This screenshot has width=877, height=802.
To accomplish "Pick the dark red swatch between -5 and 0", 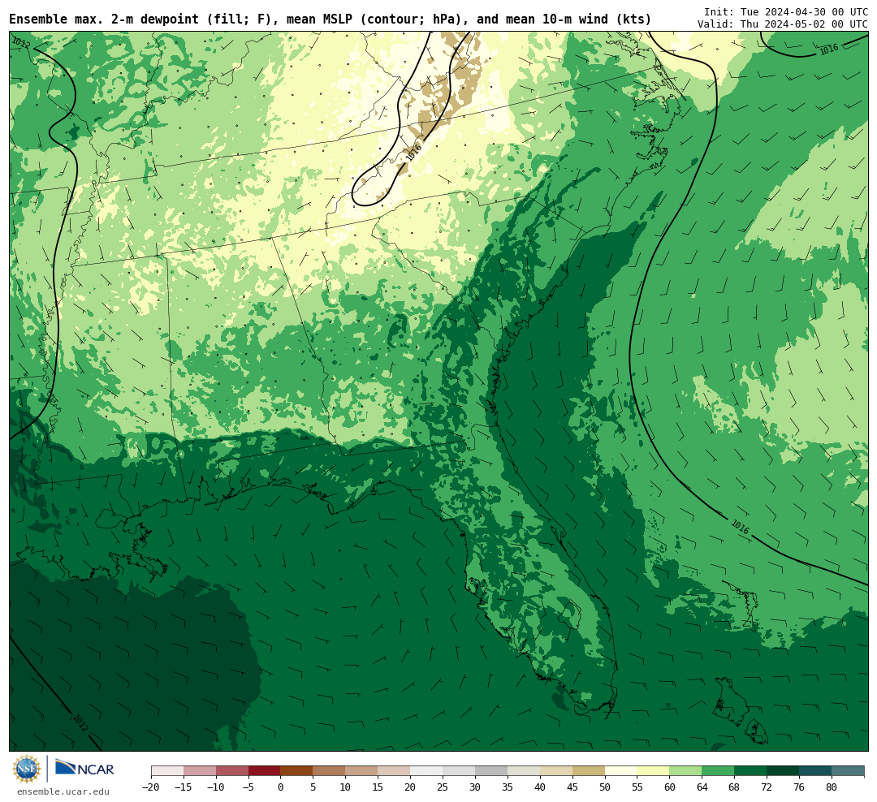I will pos(265,771).
